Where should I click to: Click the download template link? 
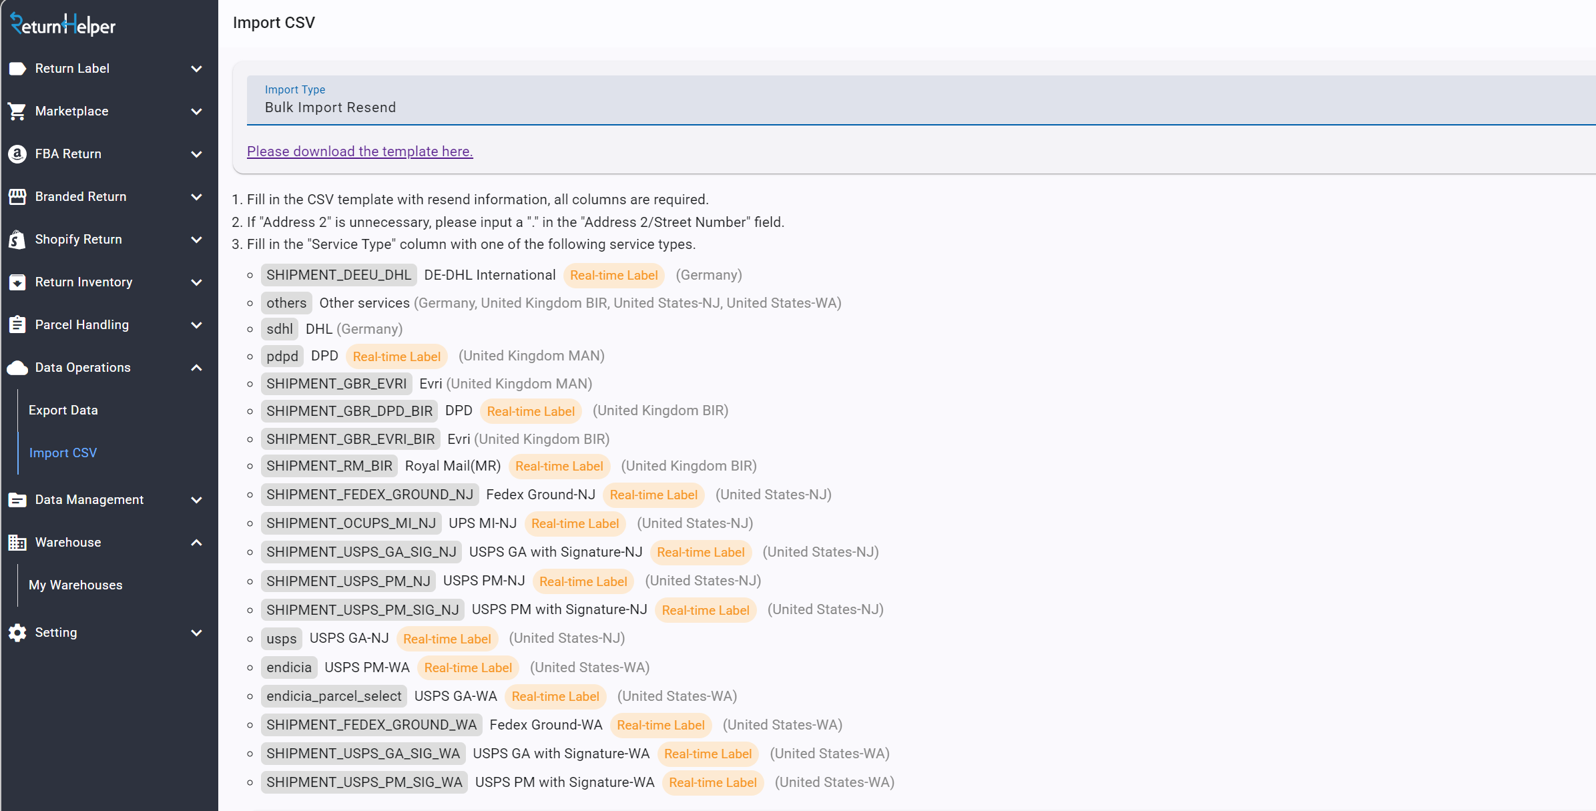[360, 152]
